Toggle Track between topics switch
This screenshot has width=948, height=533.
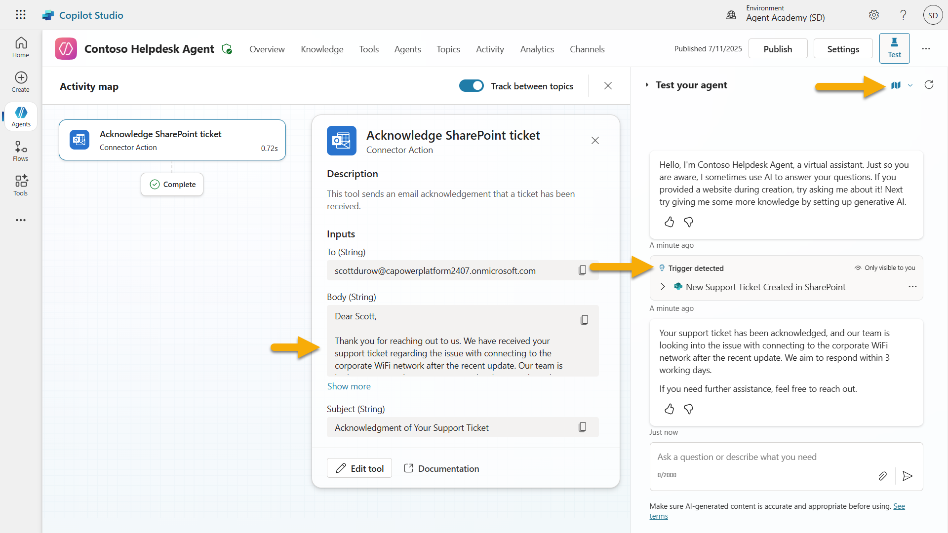click(x=472, y=86)
